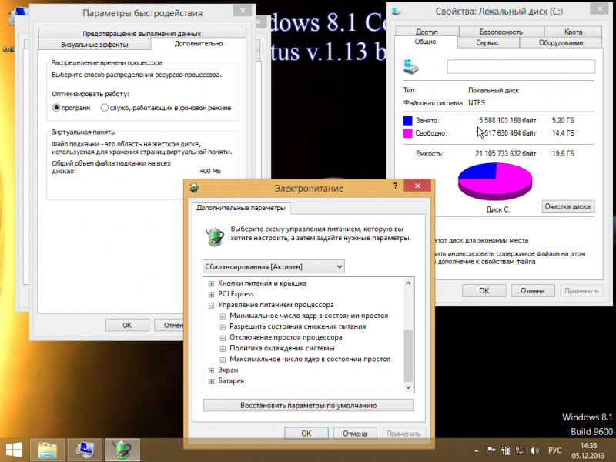616x462 pixels.
Task: Open the 'Безопасность' tab
Action: 501,32
